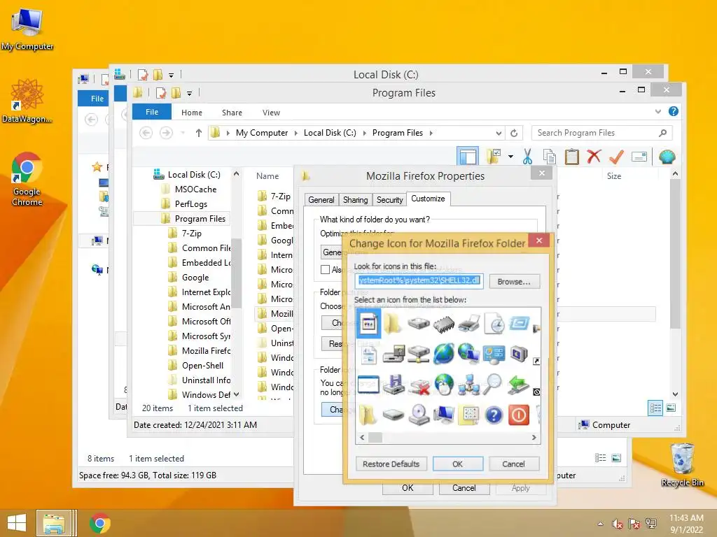Pick the globe with mouse icon
717x537 pixels.
point(443,385)
